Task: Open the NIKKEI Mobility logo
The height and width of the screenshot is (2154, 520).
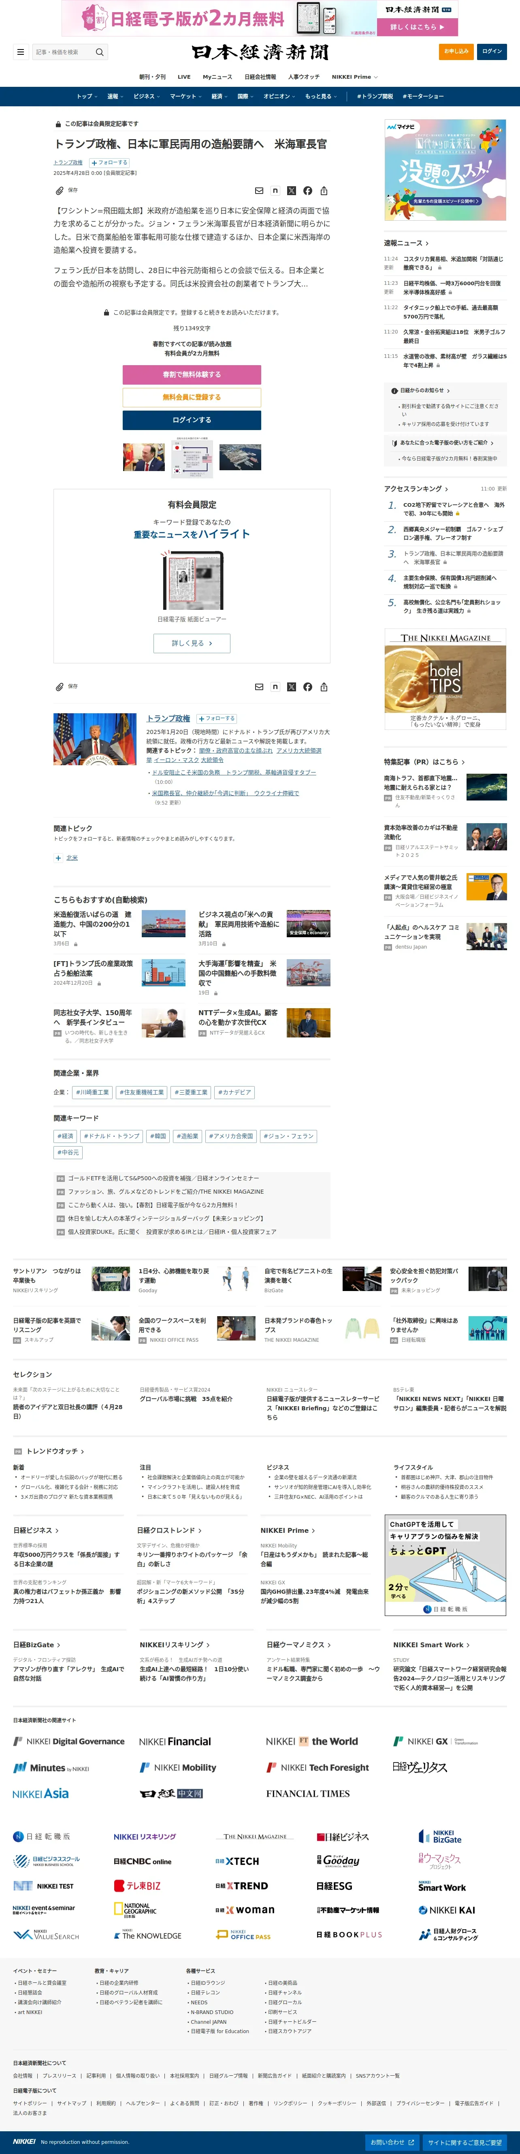Action: [x=178, y=1767]
